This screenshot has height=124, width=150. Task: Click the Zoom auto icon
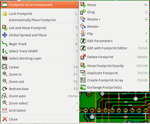(4, 96)
